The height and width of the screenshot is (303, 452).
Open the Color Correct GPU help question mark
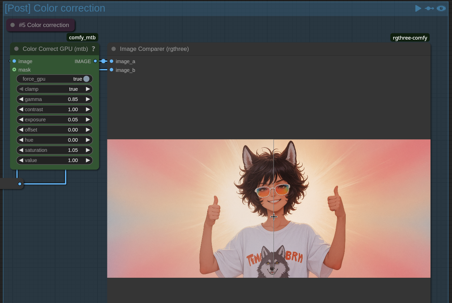point(93,49)
